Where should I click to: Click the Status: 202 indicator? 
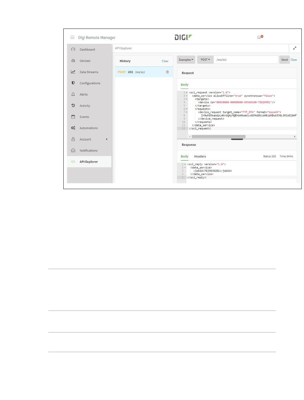pos(269,156)
